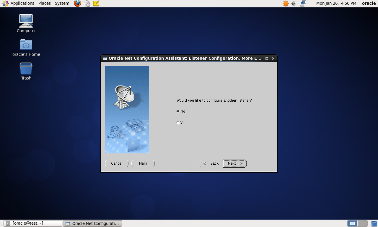Click the orange update notification icon
Viewport: 378px width, 227px height.
pos(286,4)
